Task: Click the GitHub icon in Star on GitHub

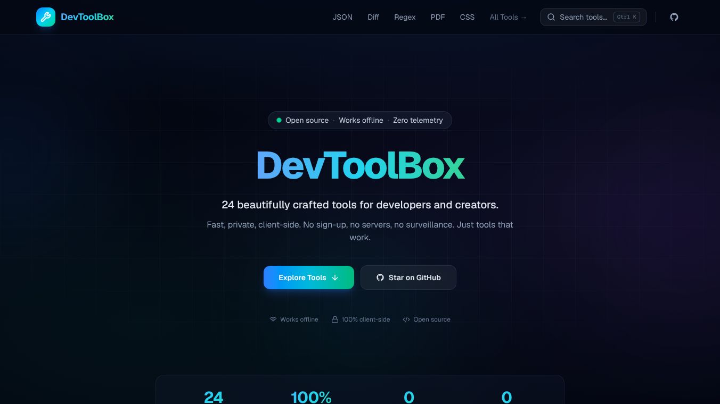Action: pyautogui.click(x=380, y=277)
